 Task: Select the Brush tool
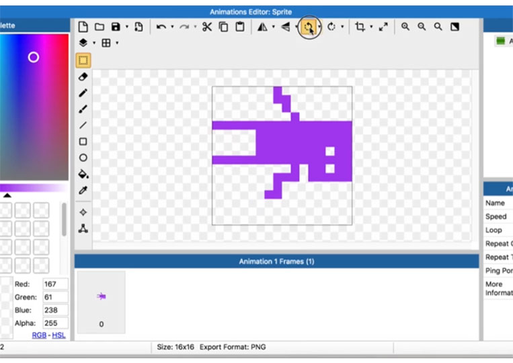pyautogui.click(x=83, y=109)
